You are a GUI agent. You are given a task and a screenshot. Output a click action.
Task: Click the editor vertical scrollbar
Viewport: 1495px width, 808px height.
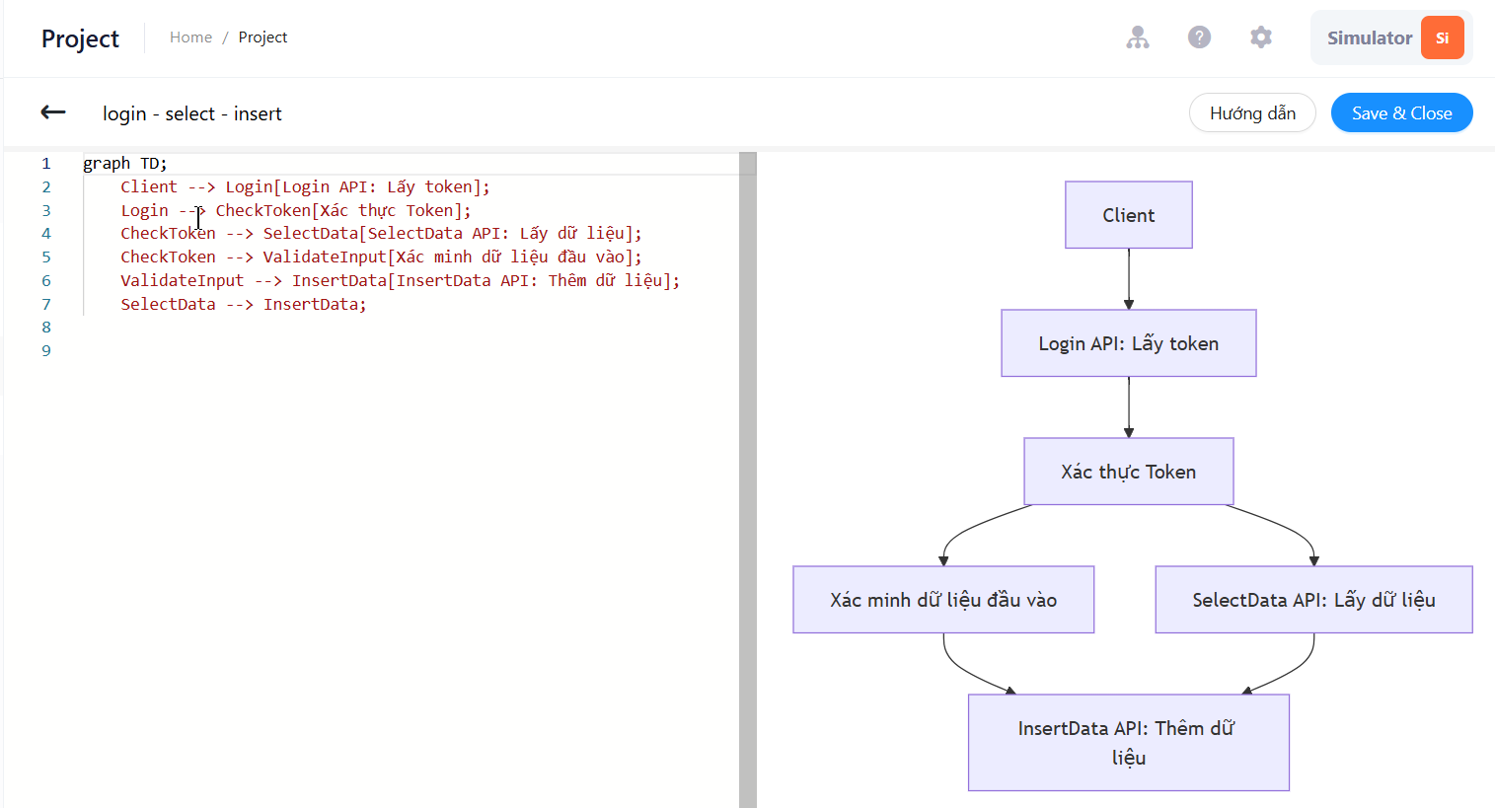click(748, 479)
